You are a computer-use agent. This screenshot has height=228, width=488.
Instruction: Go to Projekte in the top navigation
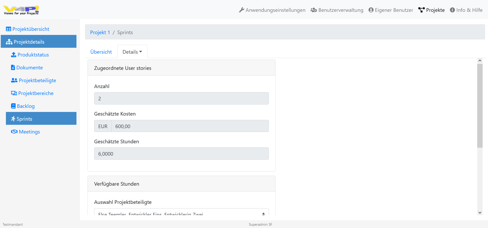coord(432,10)
